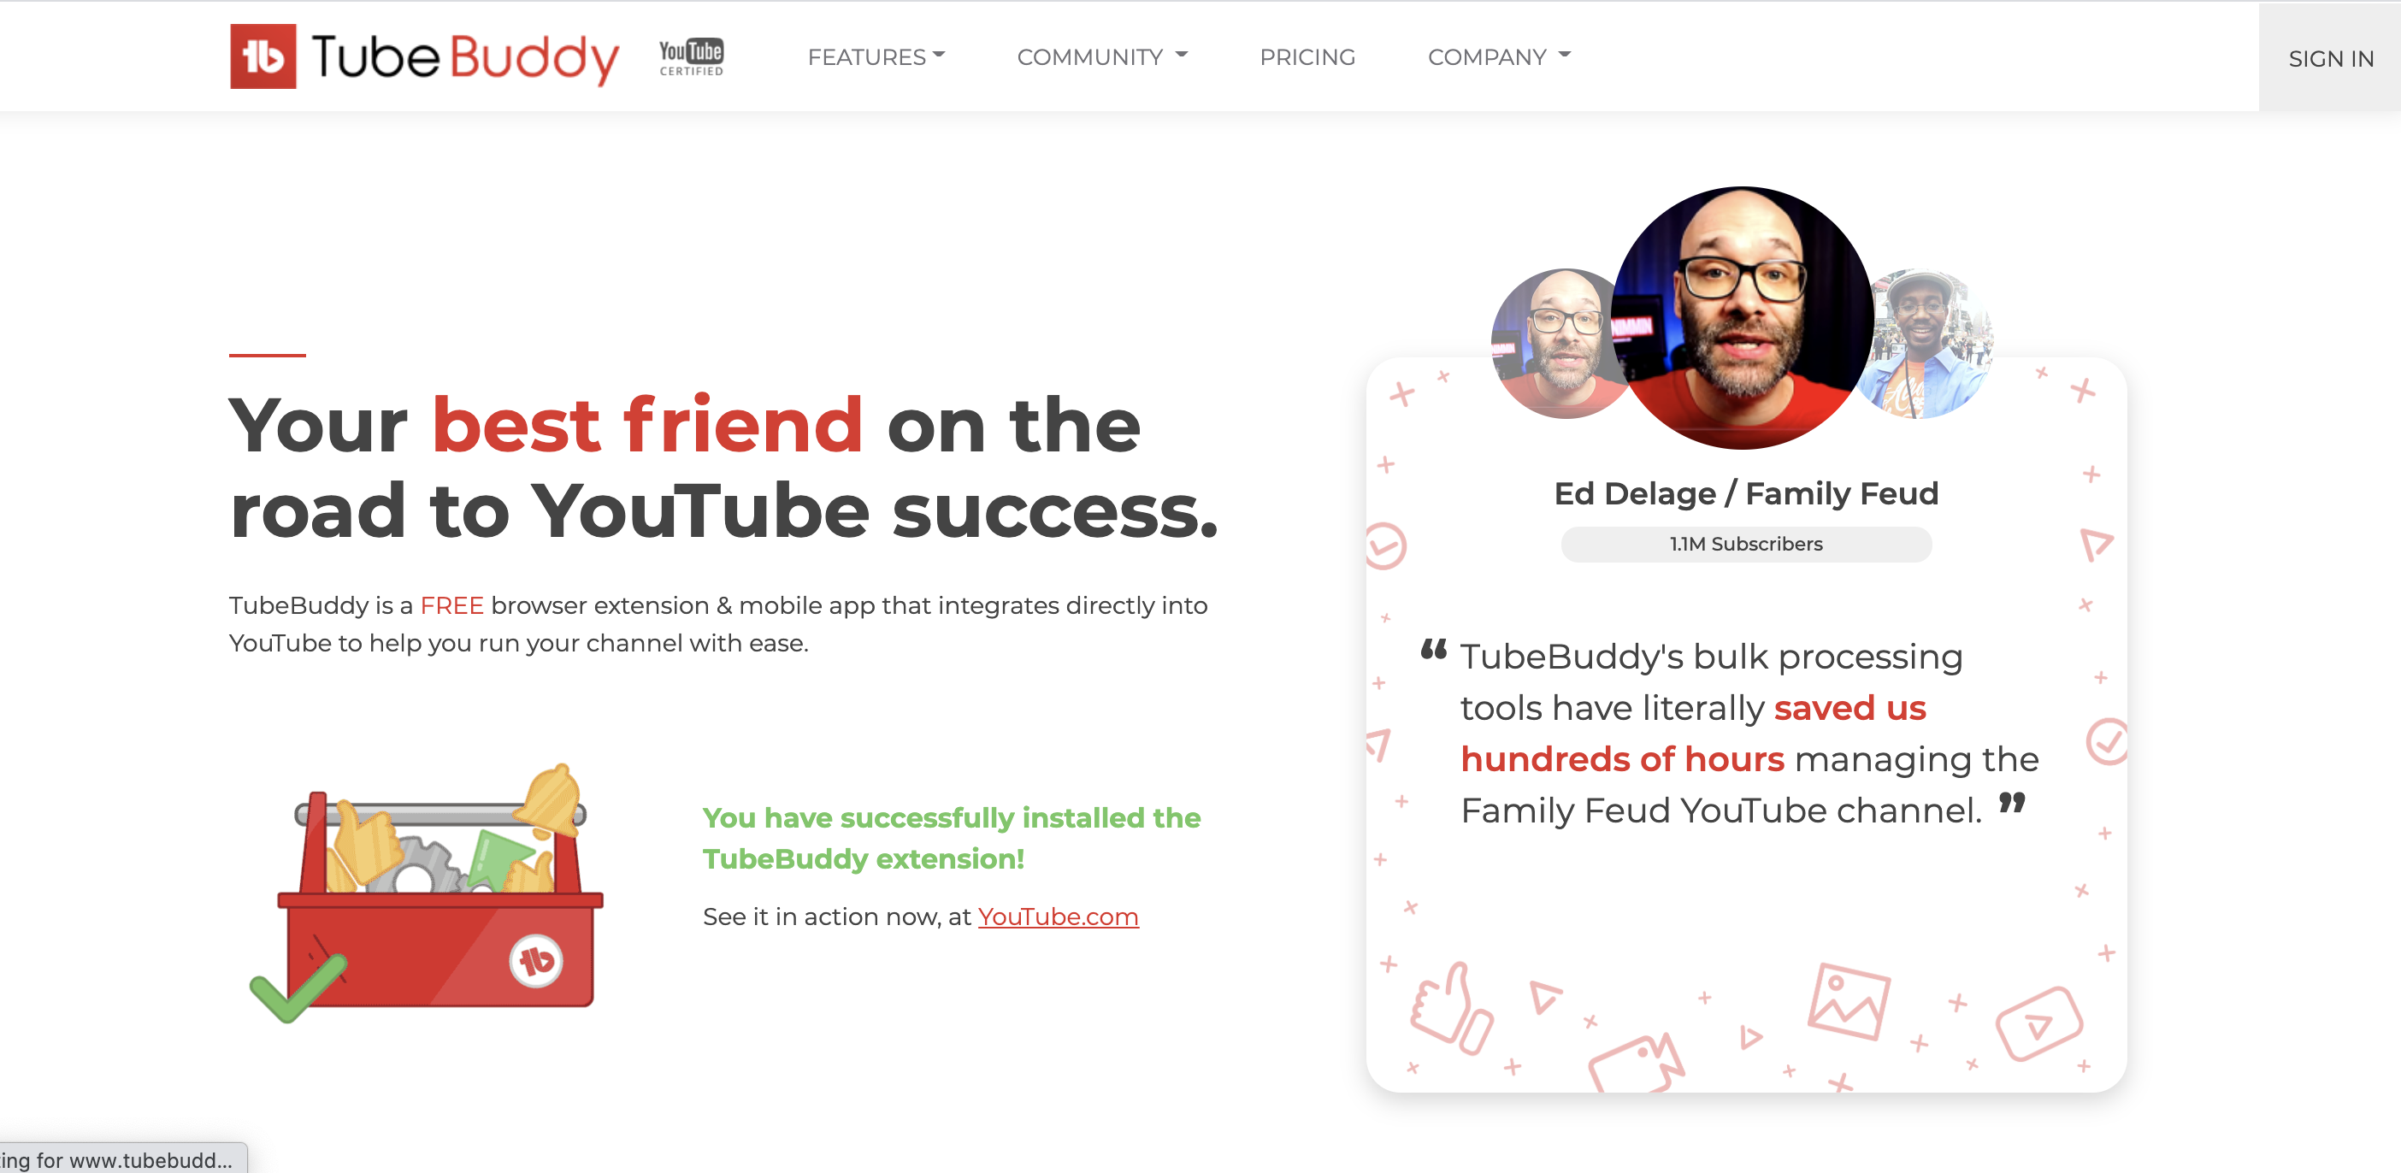Click the video play doodle icon
The image size is (2401, 1173).
[x=2038, y=1024]
